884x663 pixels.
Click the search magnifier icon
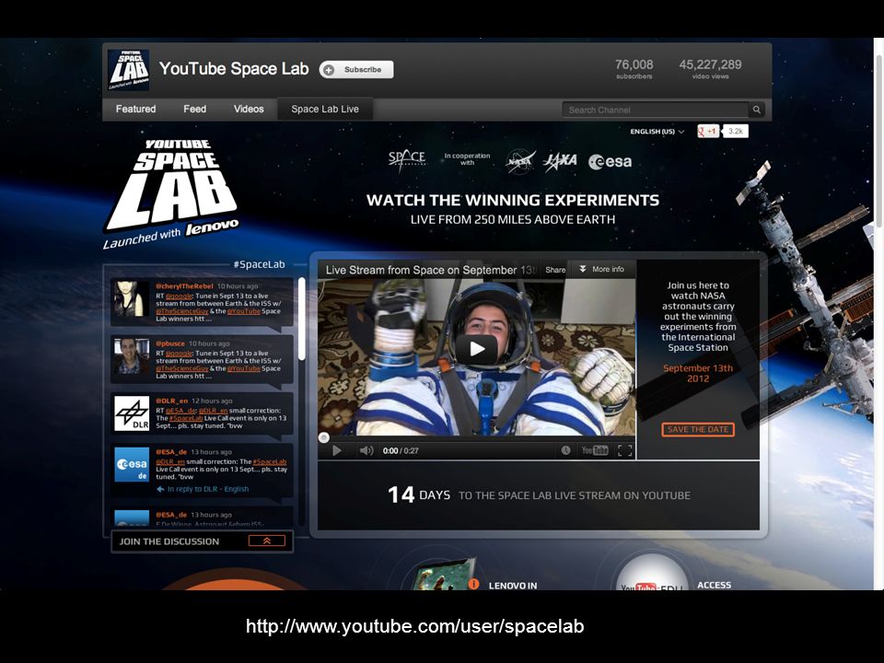[x=757, y=110]
